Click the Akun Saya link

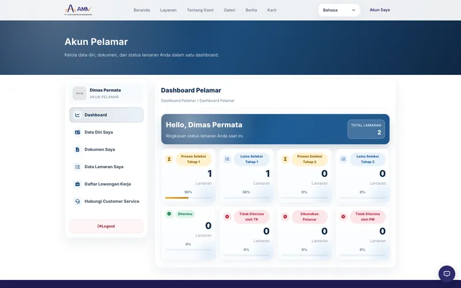(380, 10)
